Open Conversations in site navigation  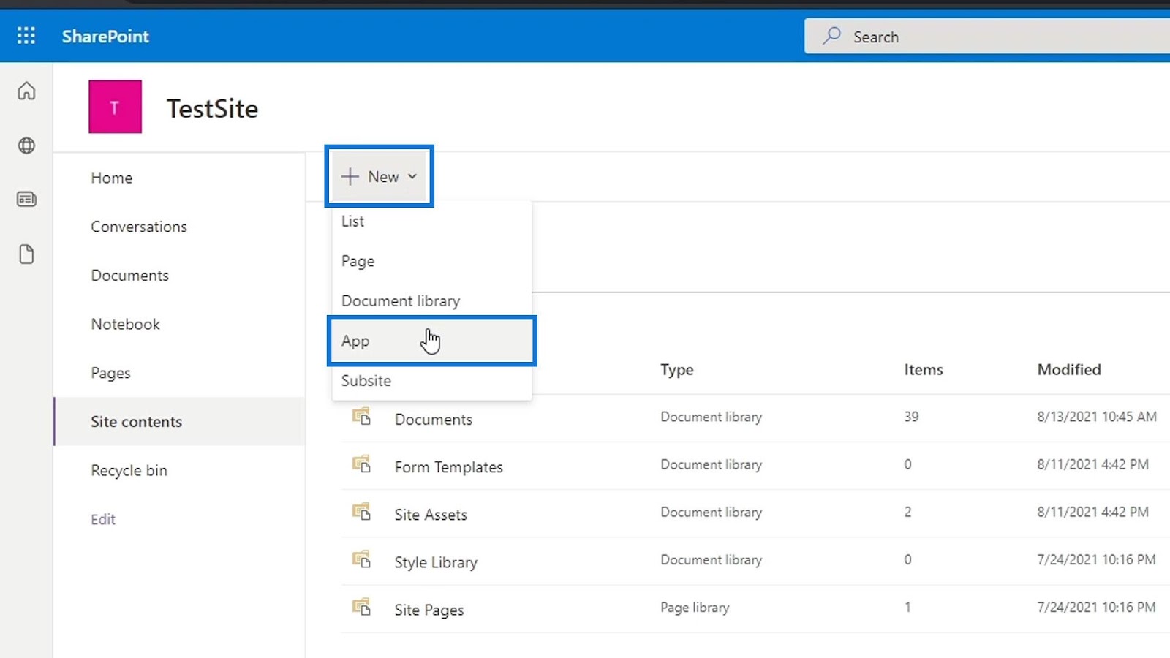[139, 227]
